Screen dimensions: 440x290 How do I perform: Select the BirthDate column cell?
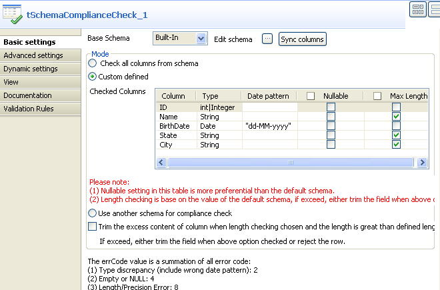177,126
